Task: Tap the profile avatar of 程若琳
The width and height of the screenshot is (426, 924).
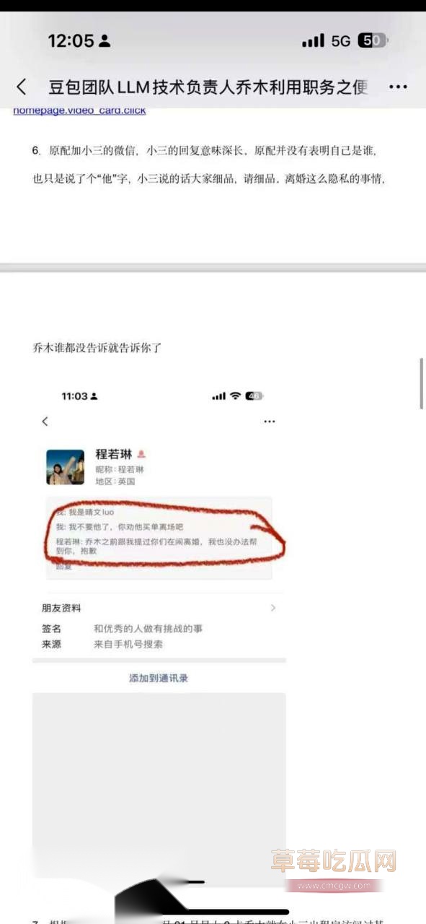Action: coord(65,467)
